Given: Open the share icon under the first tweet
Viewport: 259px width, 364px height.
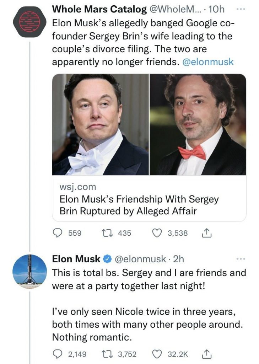Looking at the screenshot, I should click(206, 233).
